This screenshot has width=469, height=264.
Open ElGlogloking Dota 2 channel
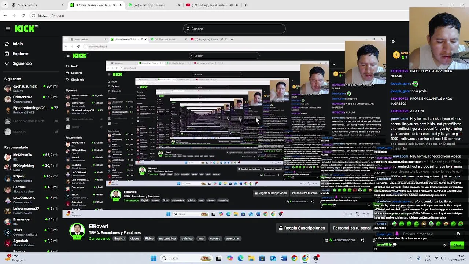tap(31, 167)
